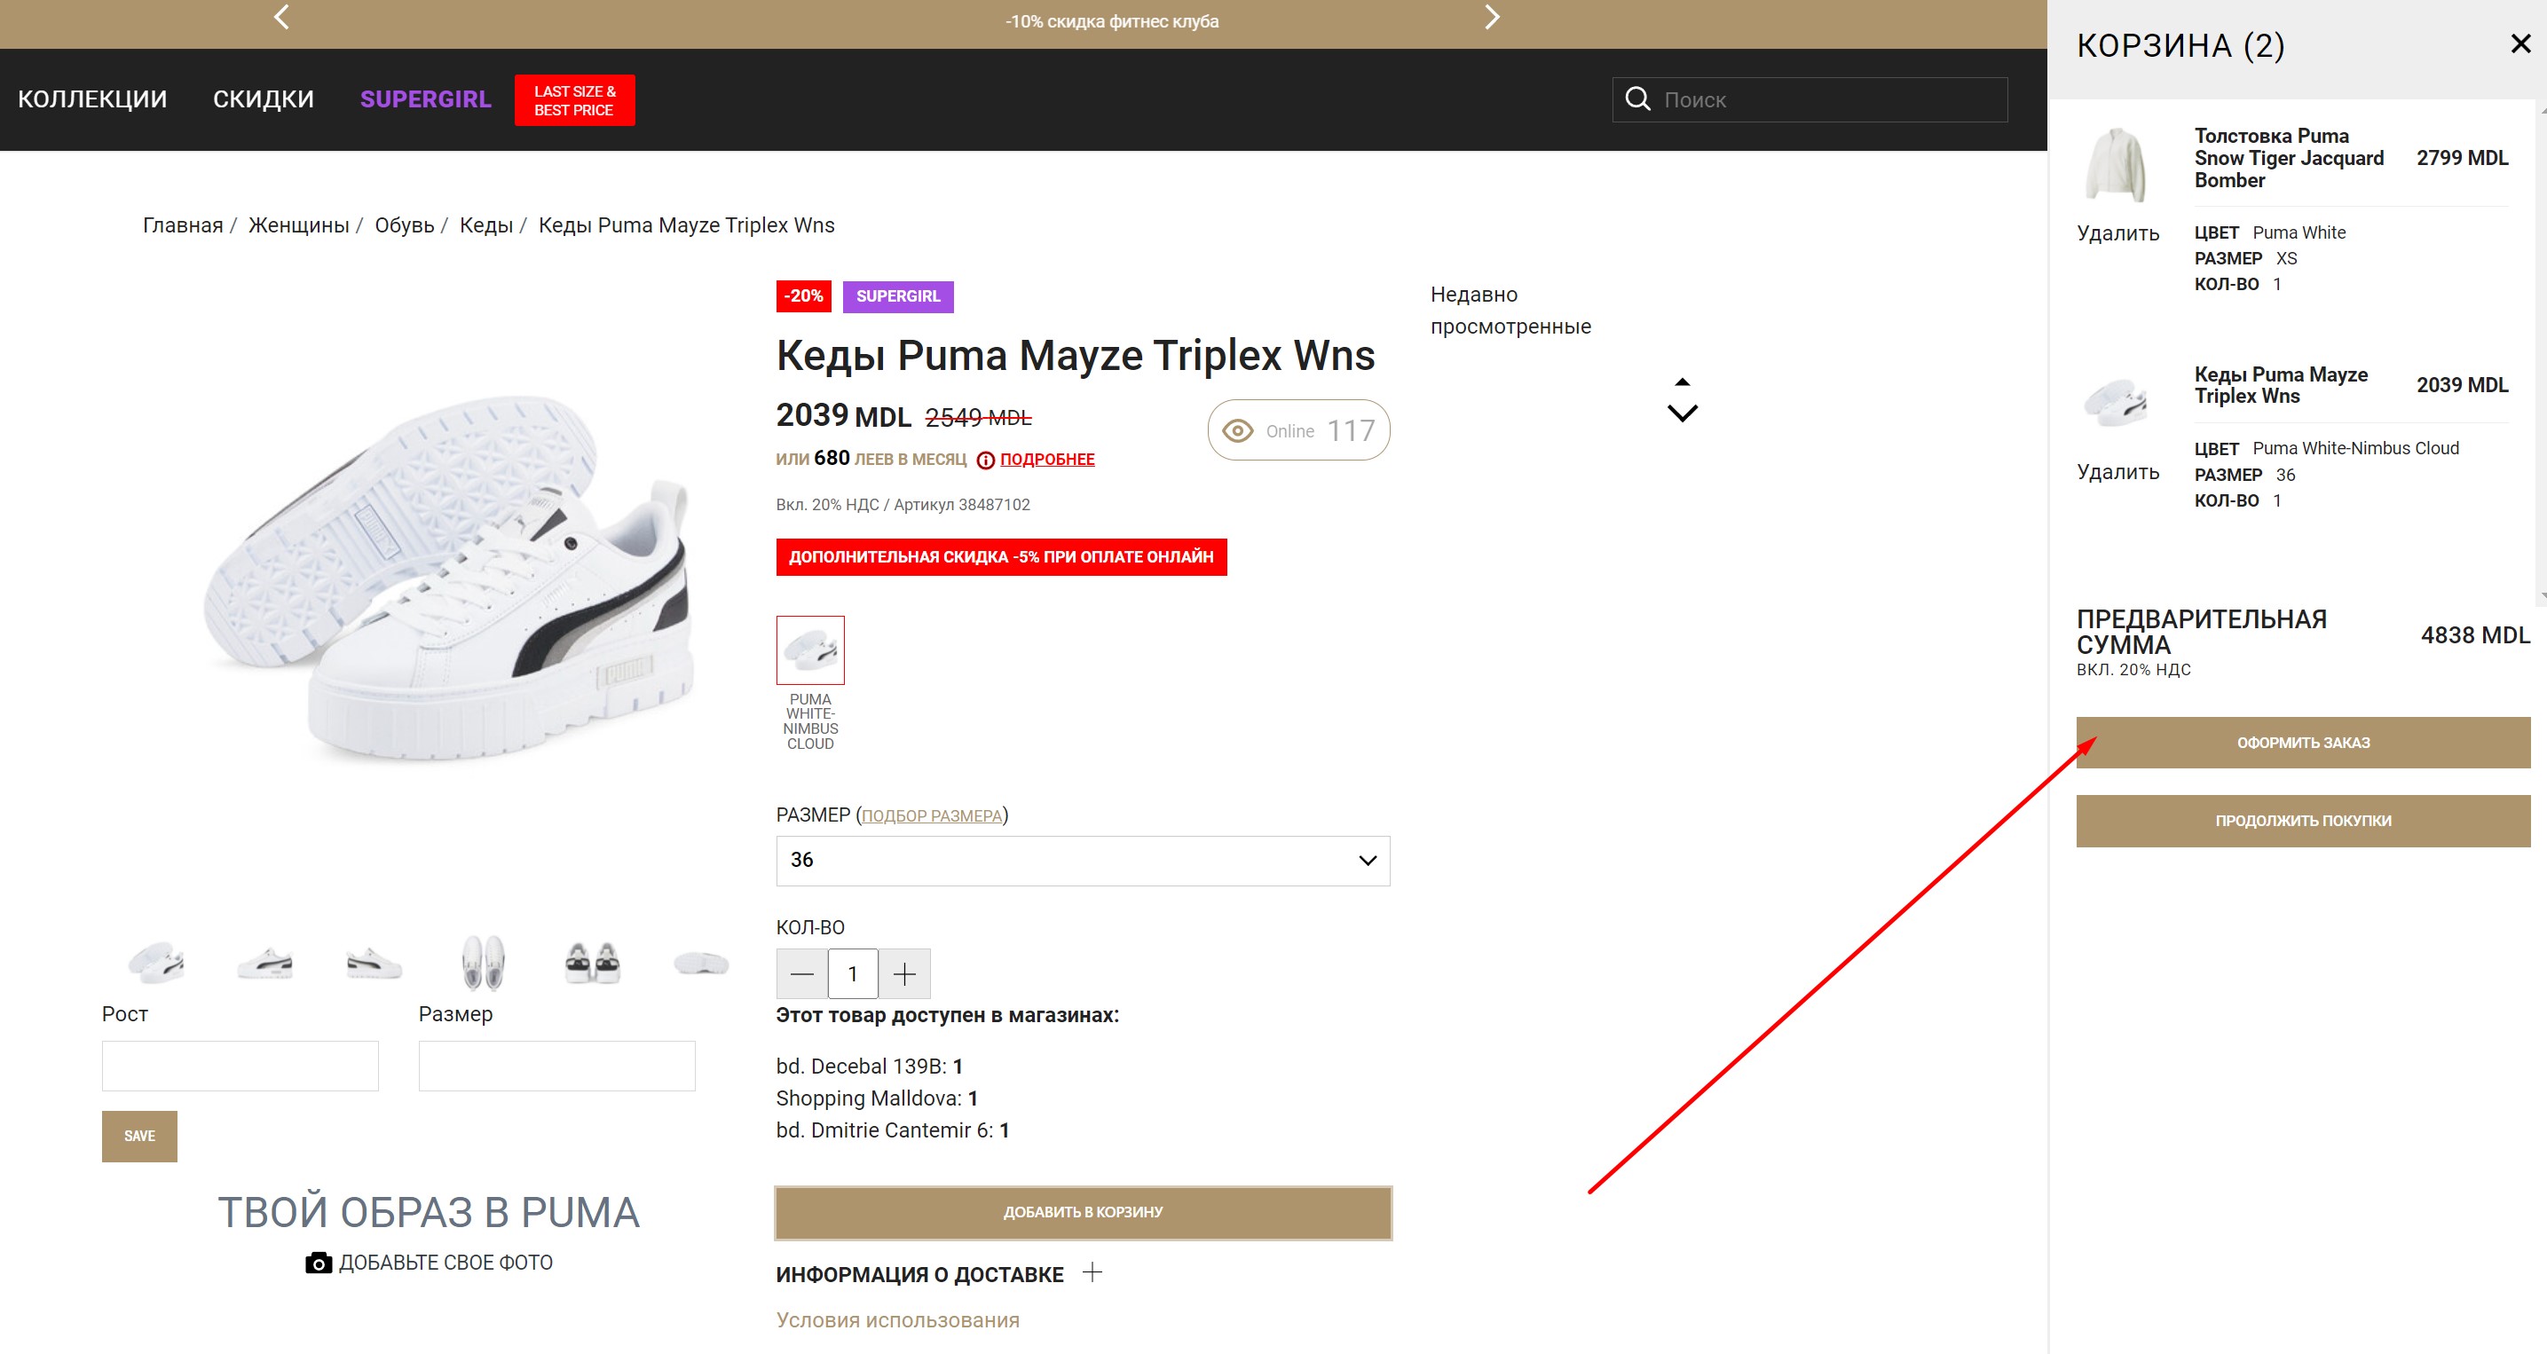Image resolution: width=2547 pixels, height=1354 pixels.
Task: Click LAST SIZE & BEST PRICE badge
Action: point(574,100)
